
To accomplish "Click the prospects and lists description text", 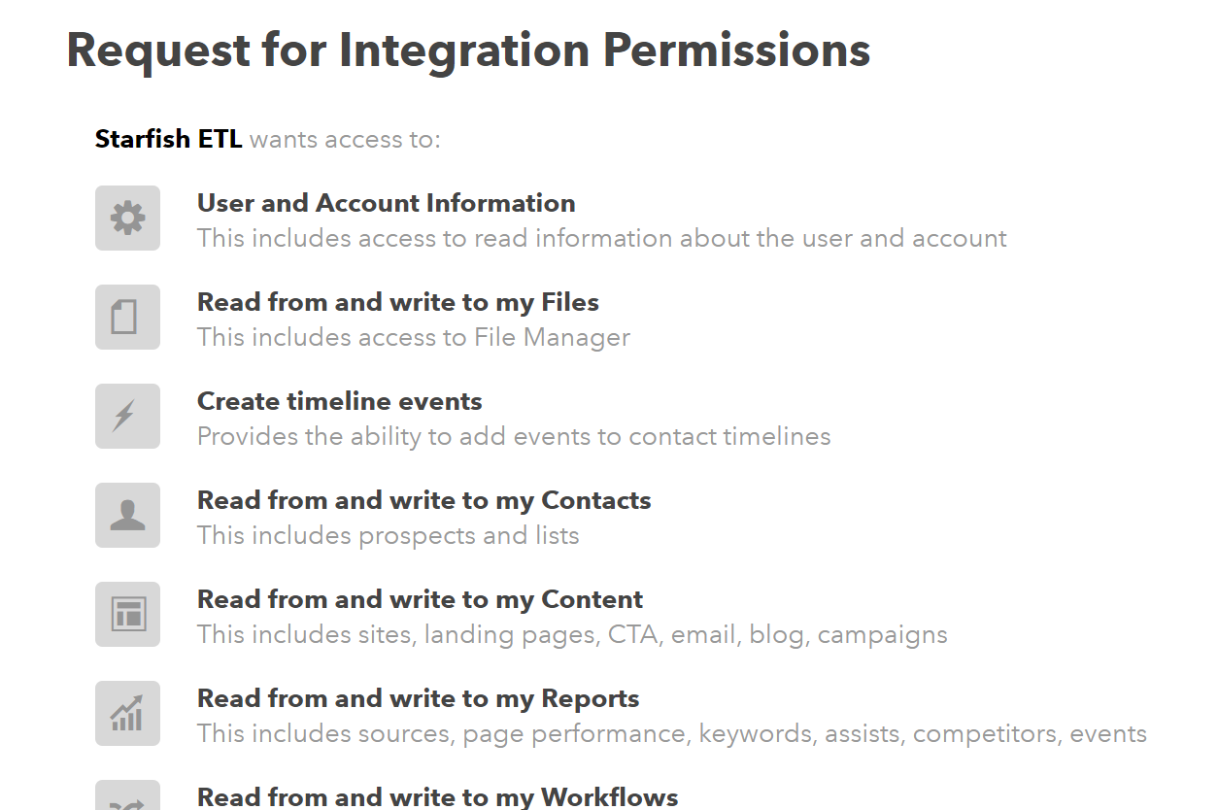I will tap(389, 535).
